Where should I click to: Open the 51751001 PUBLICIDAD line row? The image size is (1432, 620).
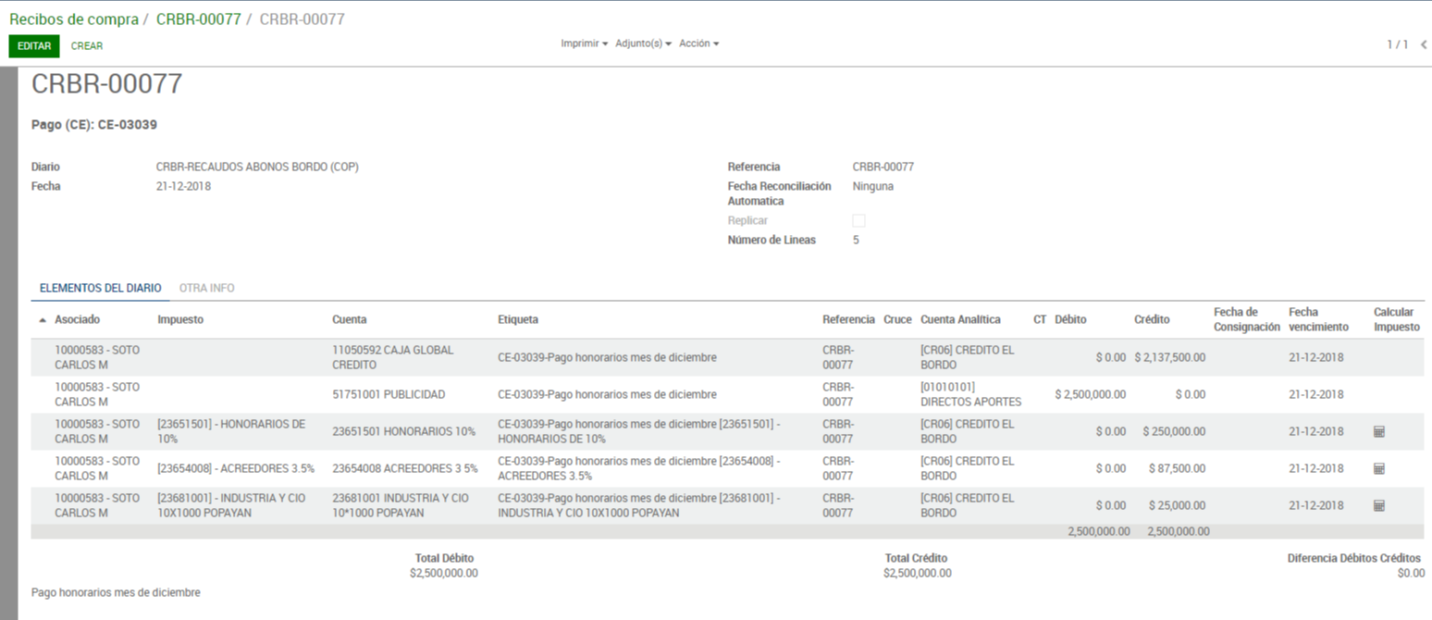pos(389,395)
